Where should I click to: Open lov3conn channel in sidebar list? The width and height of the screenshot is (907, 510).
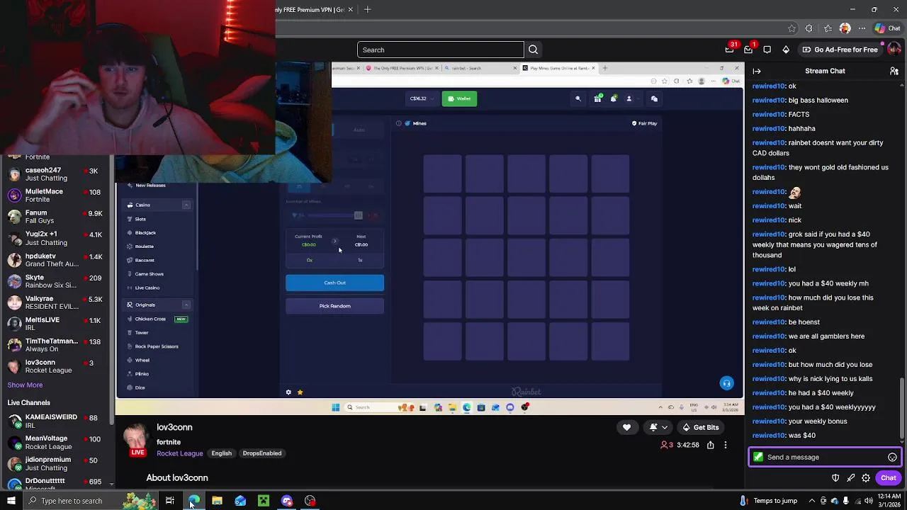pos(57,366)
